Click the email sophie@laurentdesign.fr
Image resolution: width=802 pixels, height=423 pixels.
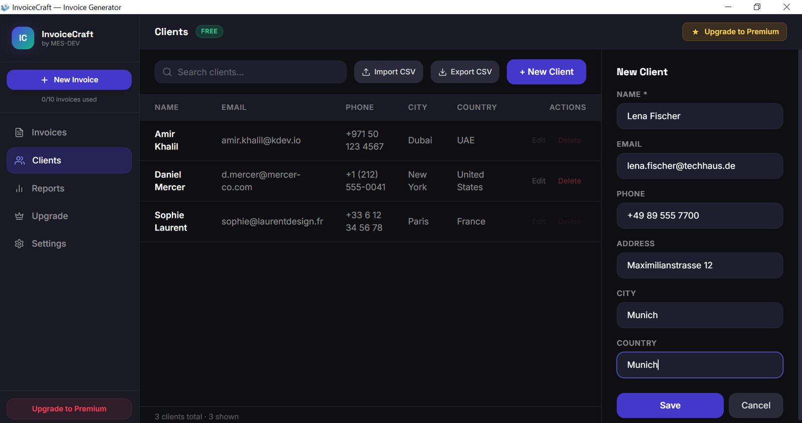272,222
